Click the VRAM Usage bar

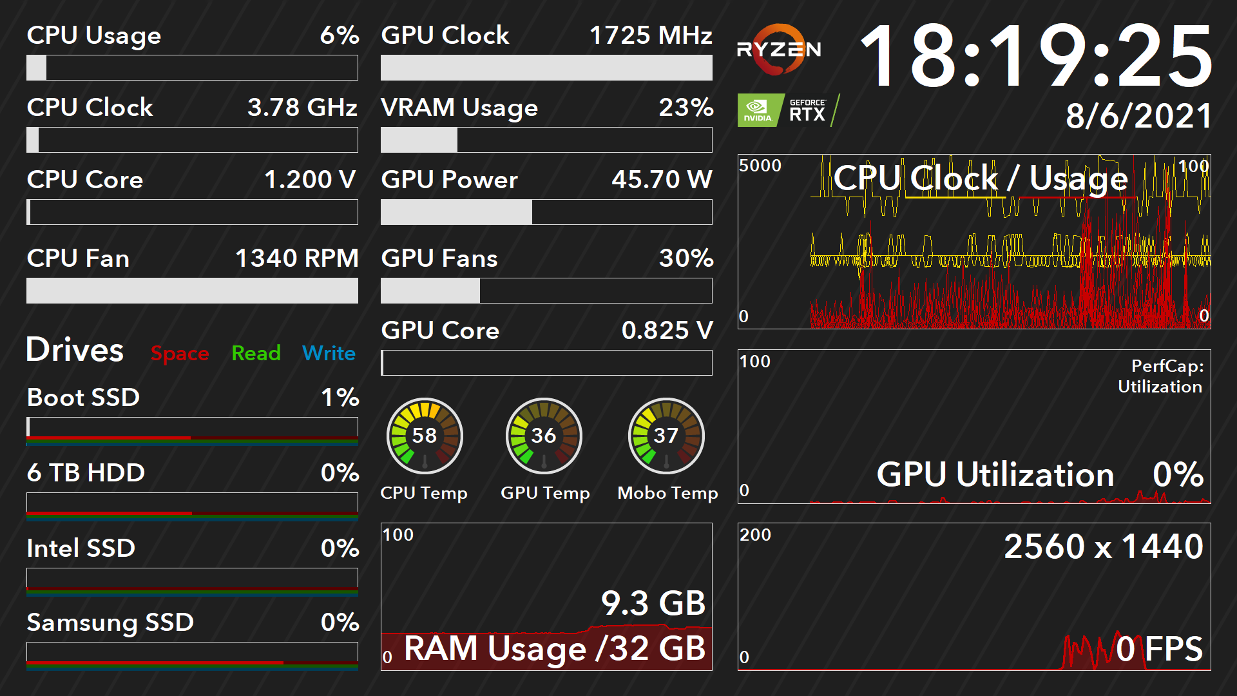tap(546, 140)
